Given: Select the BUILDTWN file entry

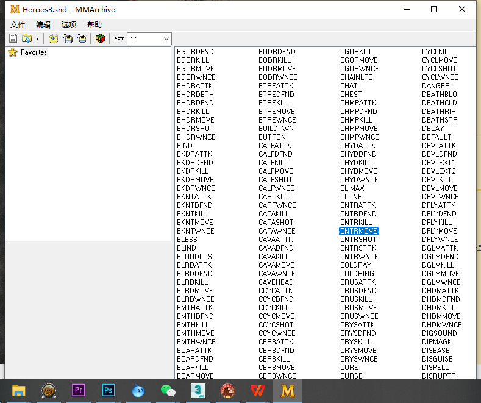Looking at the screenshot, I should pos(276,128).
